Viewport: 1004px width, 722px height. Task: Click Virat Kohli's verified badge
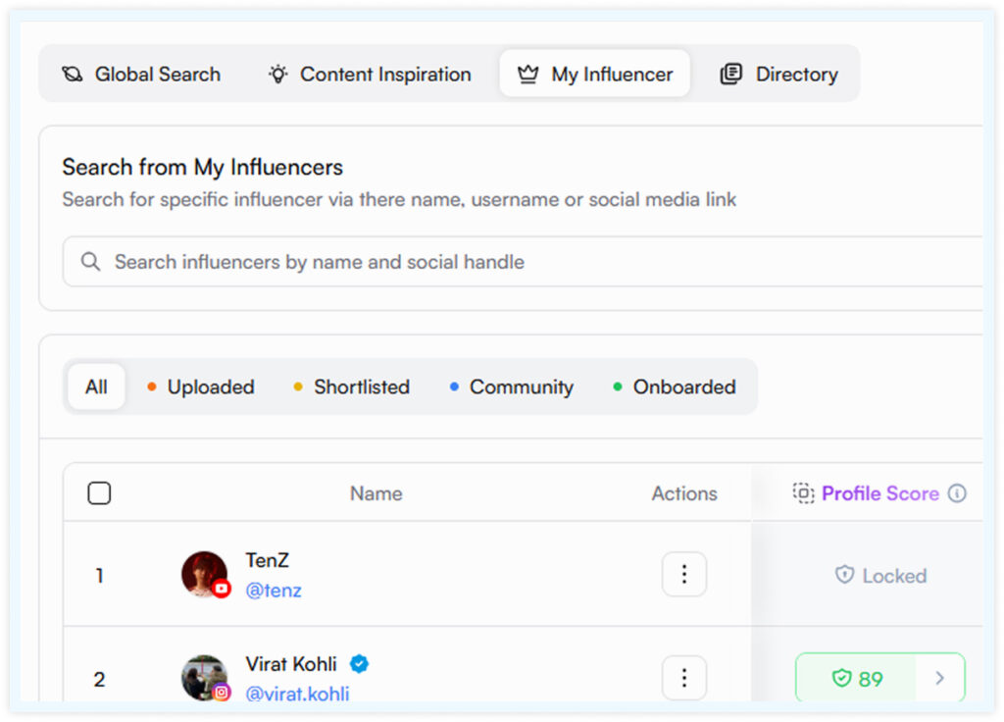pyautogui.click(x=359, y=664)
